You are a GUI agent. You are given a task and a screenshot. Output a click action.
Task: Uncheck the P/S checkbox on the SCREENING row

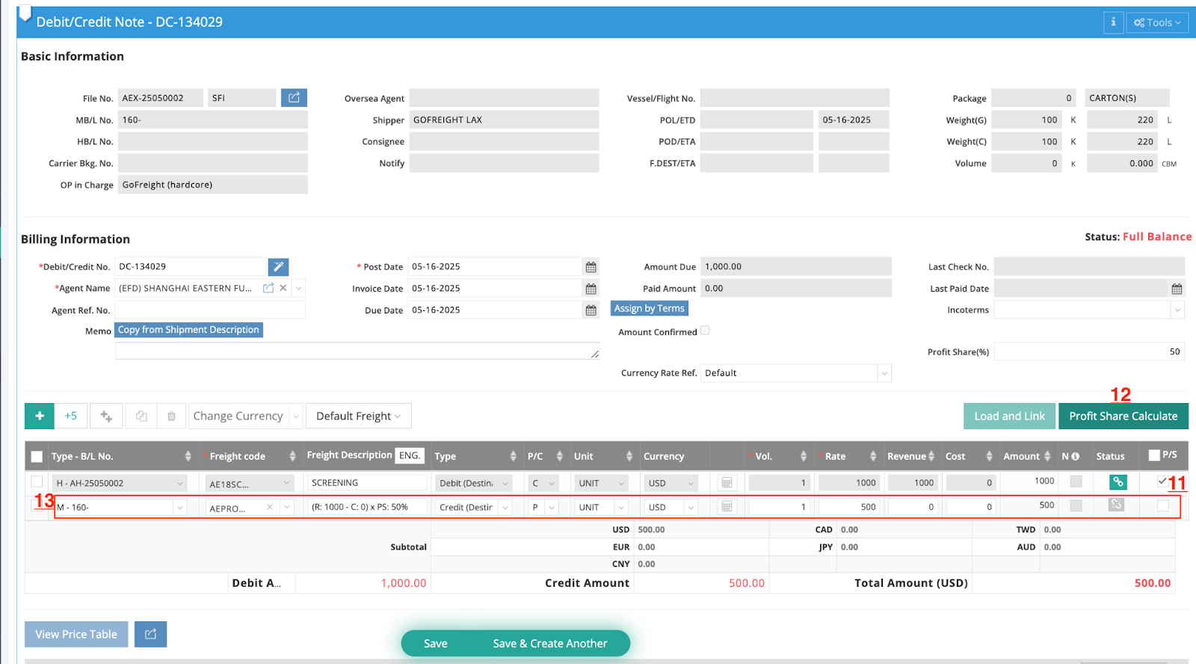click(x=1162, y=482)
